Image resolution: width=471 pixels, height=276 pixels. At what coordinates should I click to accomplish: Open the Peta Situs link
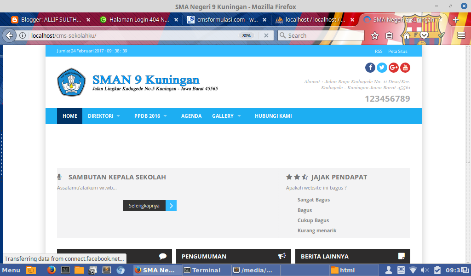pyautogui.click(x=397, y=51)
